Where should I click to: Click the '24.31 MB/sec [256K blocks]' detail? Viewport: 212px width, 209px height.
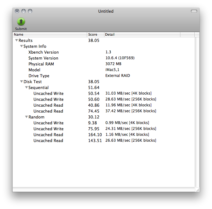click(x=131, y=128)
